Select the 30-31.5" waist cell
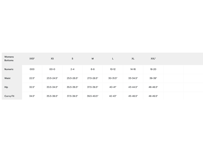 113,78
